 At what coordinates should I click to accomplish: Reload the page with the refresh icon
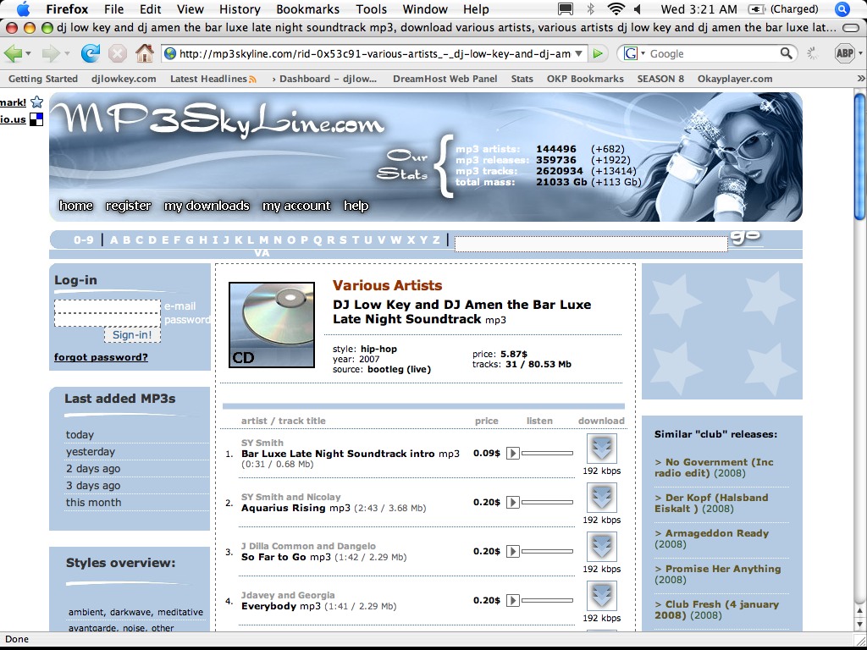[90, 53]
